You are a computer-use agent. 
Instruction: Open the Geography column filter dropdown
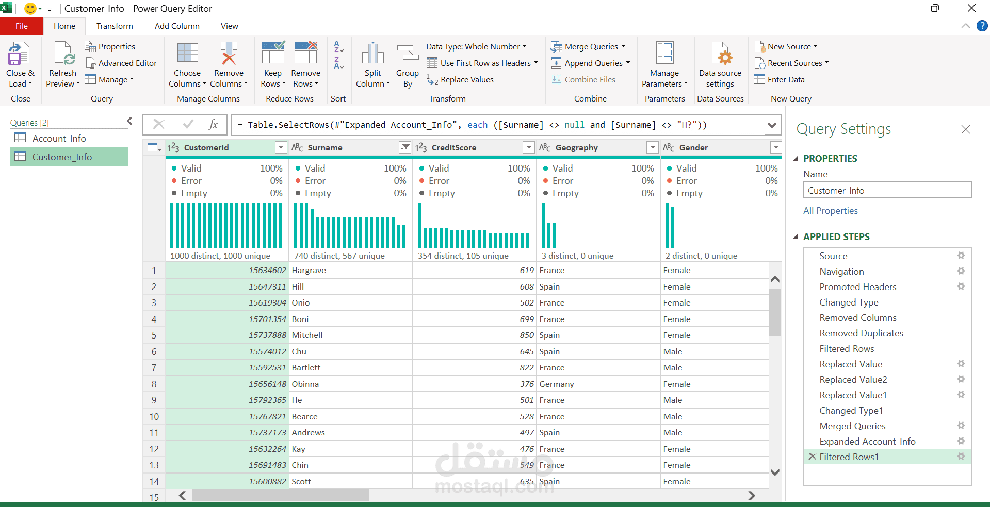tap(652, 148)
